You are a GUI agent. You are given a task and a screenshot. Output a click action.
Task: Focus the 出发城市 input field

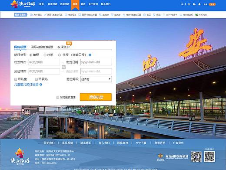coord(44,62)
